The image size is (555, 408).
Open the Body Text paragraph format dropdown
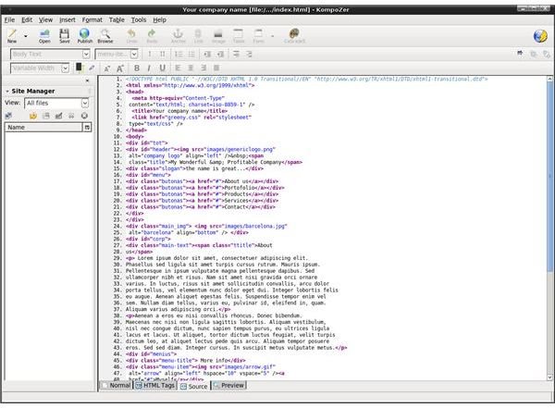(x=50, y=55)
